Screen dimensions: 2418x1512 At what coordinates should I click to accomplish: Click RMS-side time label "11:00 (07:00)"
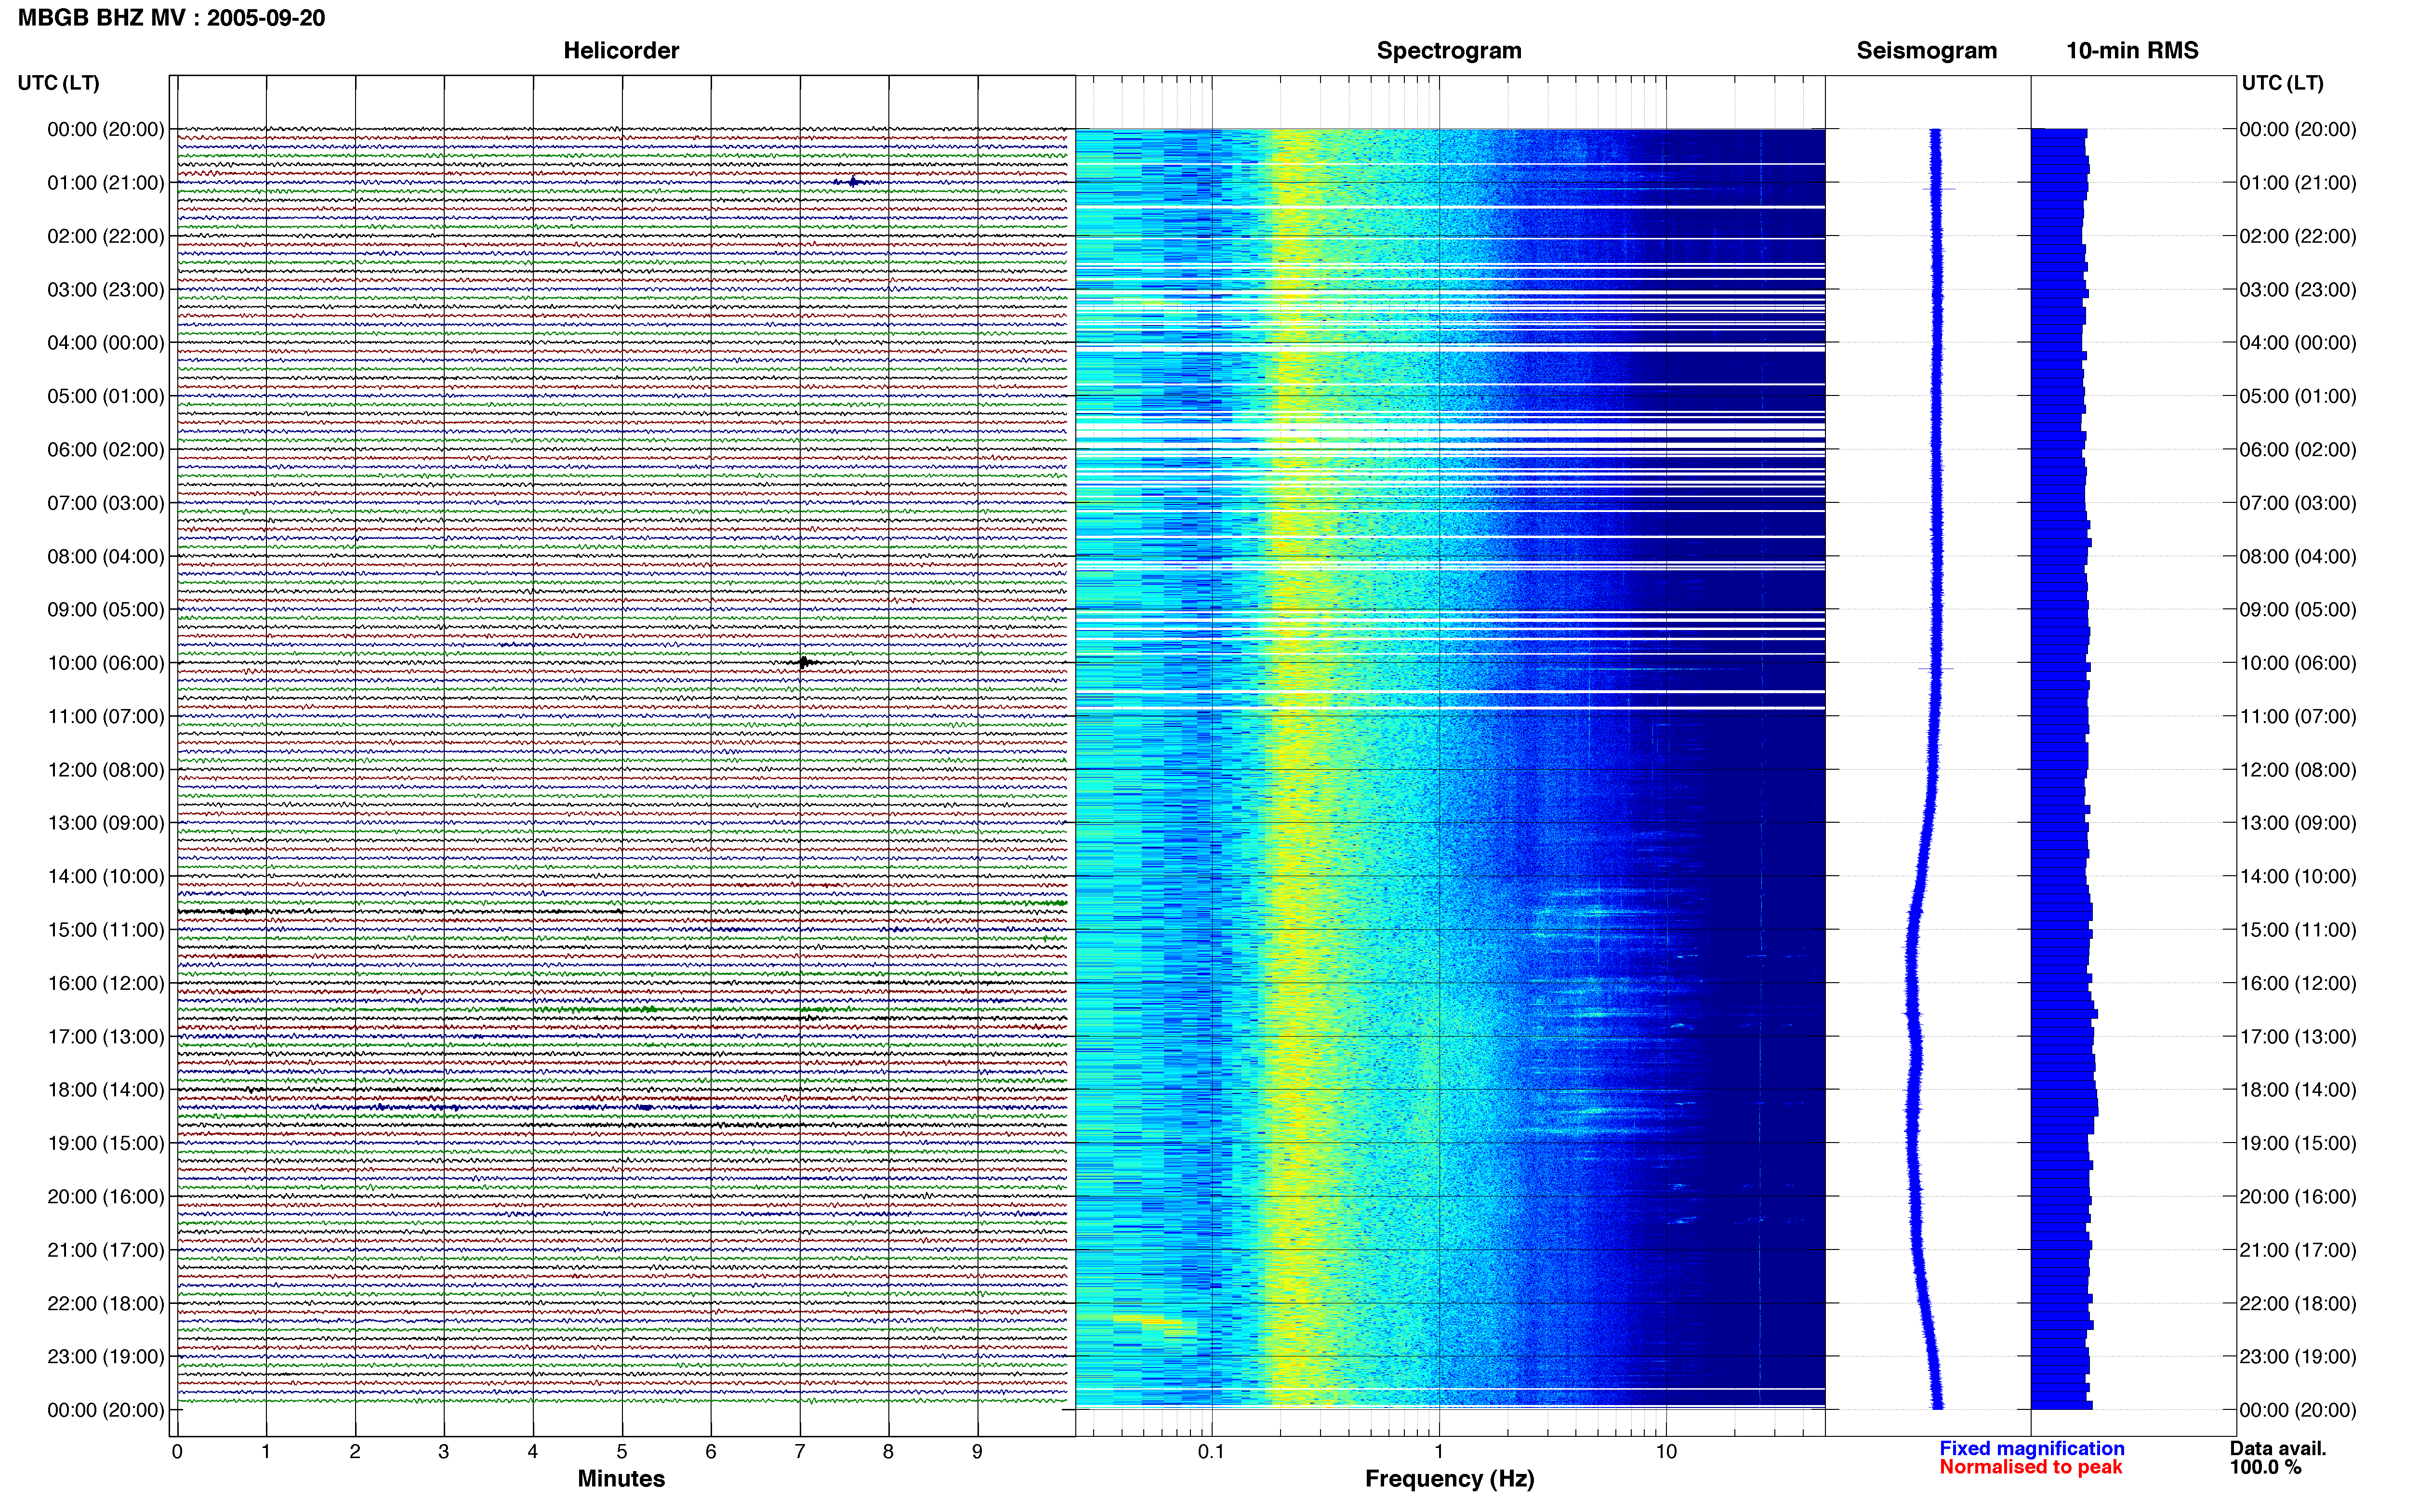tap(2298, 717)
